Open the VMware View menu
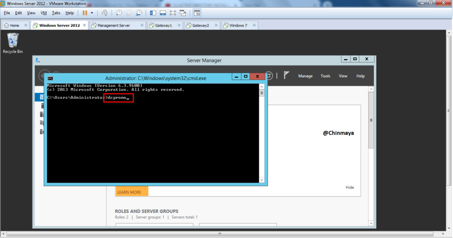 tap(31, 13)
